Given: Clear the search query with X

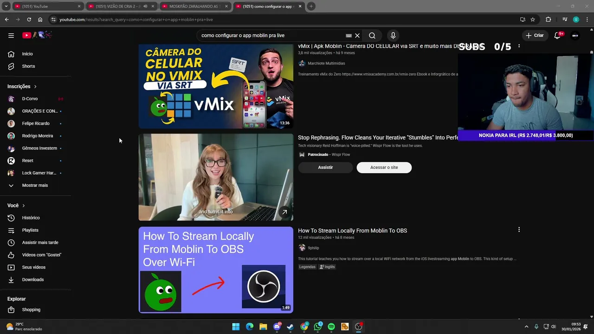Looking at the screenshot, I should point(357,35).
